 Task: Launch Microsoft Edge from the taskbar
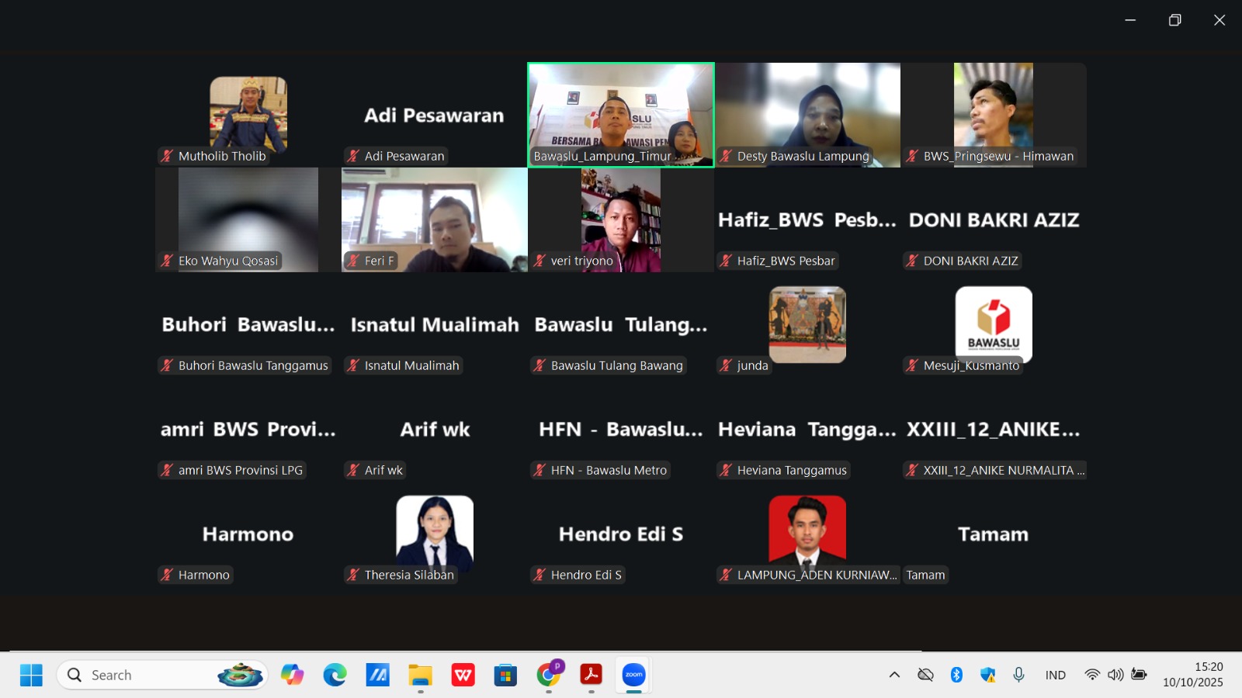[x=335, y=675]
